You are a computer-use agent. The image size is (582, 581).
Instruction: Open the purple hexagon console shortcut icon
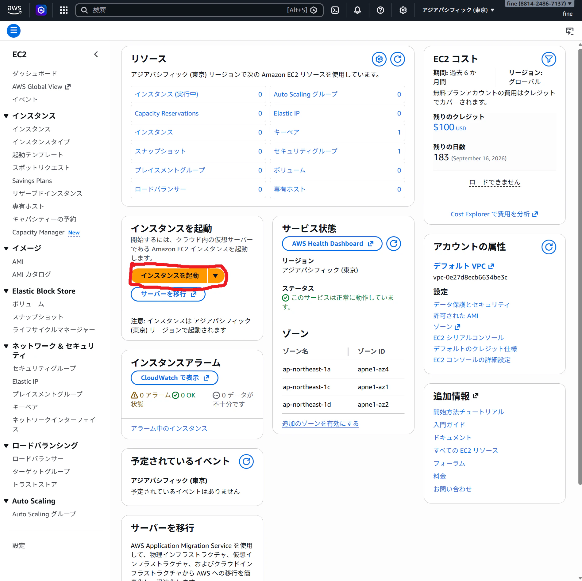click(x=41, y=10)
